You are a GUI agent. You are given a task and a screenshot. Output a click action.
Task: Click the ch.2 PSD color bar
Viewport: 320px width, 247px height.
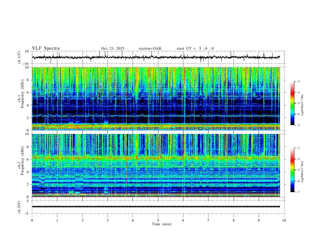point(293,170)
